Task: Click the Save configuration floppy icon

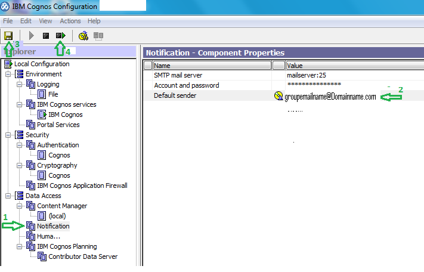Action: [8, 36]
